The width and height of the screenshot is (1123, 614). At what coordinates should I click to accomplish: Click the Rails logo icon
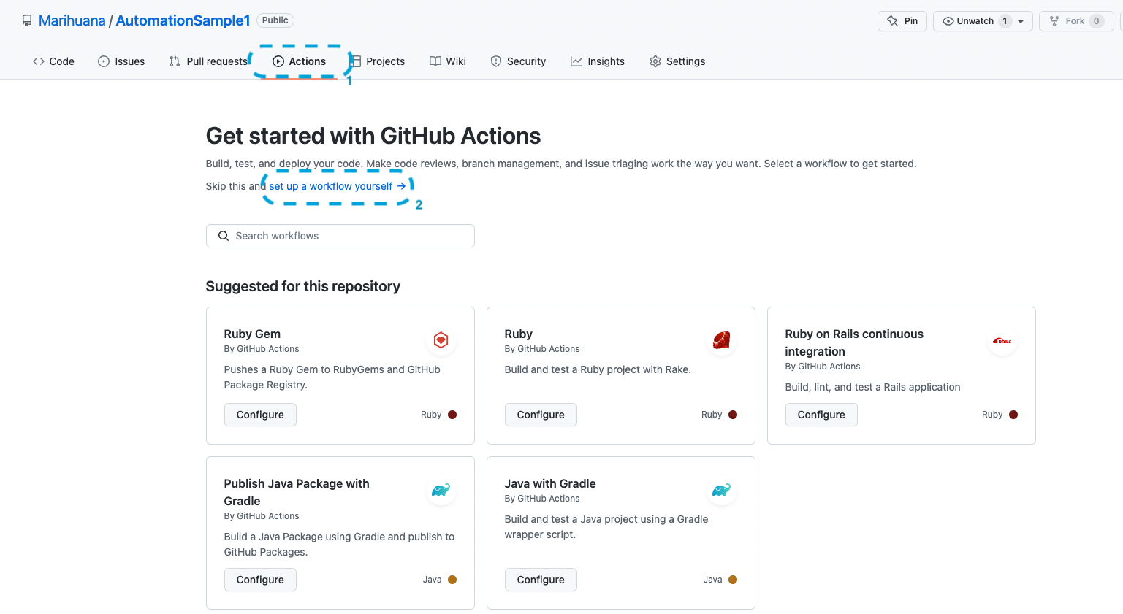tap(1002, 341)
